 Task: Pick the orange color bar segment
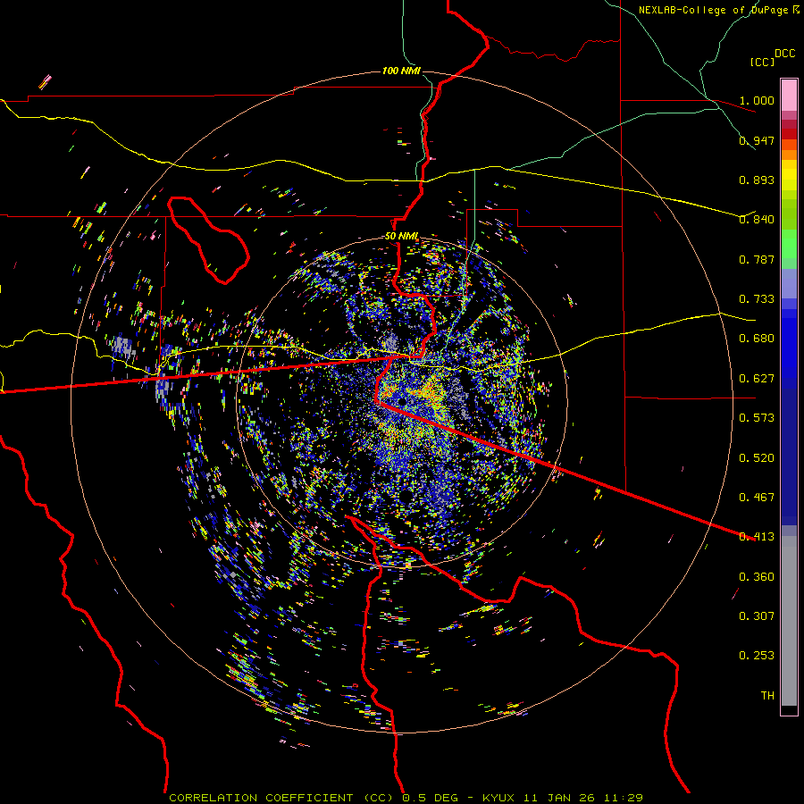point(789,155)
